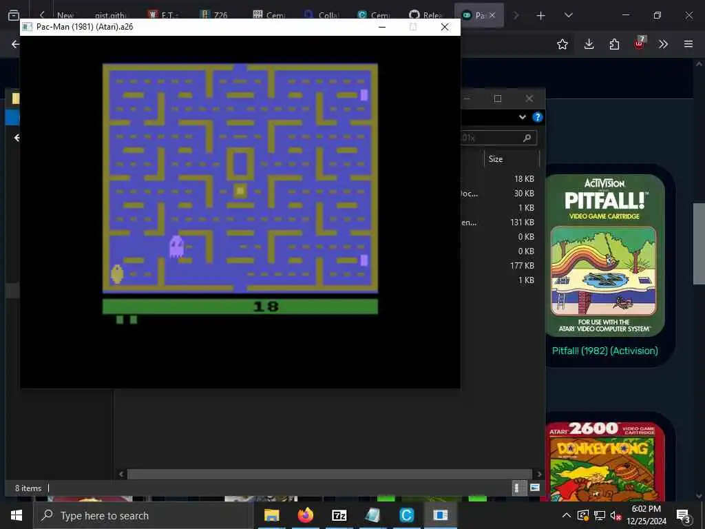Open the Firefox hamburger application menu
Viewport: 705px width, 529px height.
688,44
